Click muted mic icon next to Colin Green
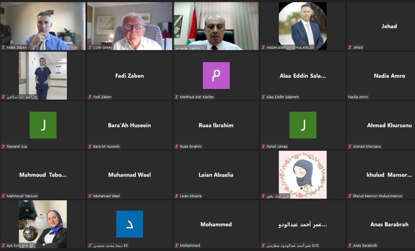Viewport: 415px width, 251px height. 90,47
